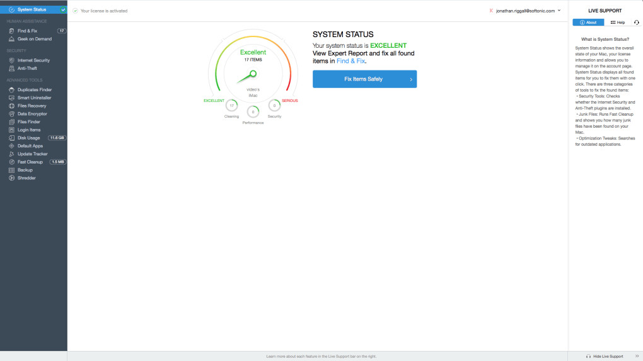Click the Update Tracker icon
Screen dimensions: 643x361
11,154
